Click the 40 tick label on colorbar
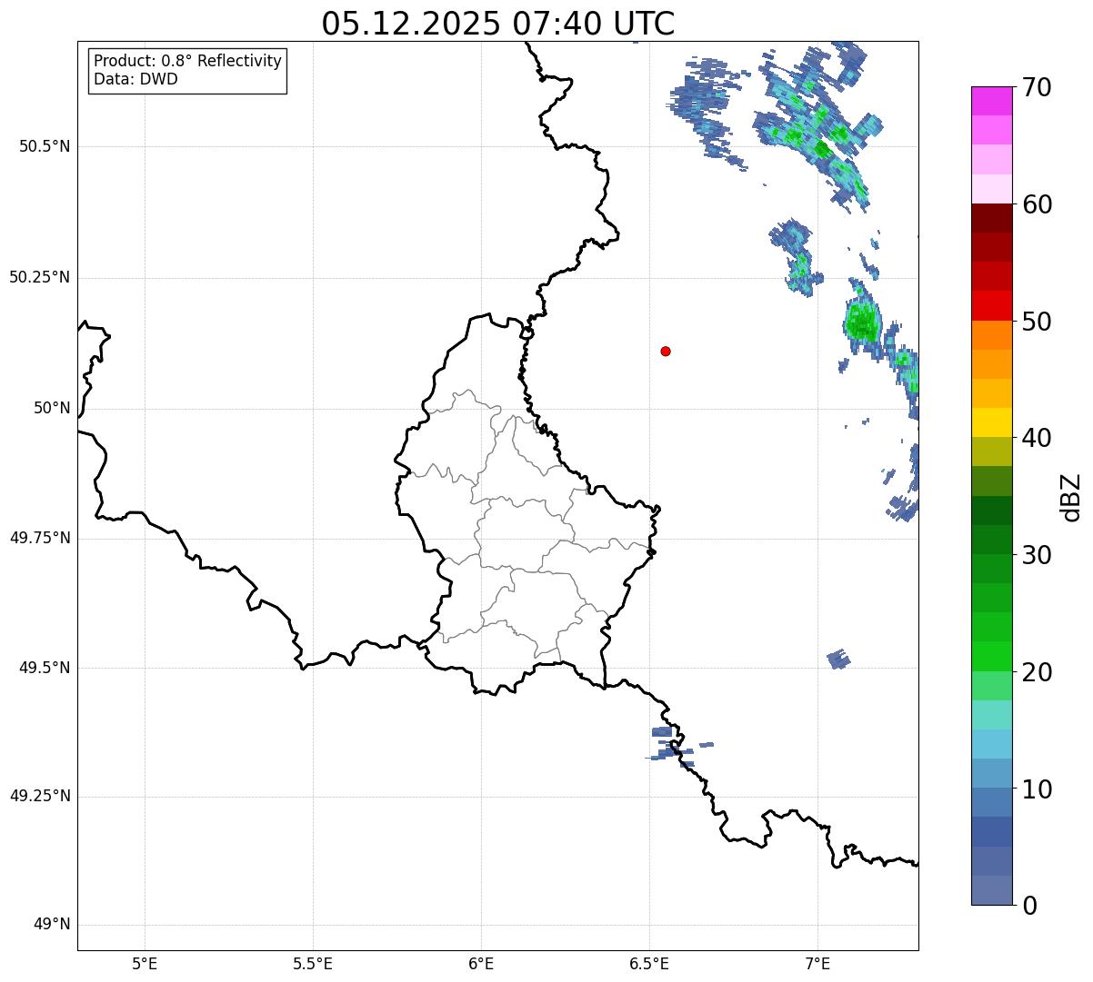Image resolution: width=1093 pixels, height=982 pixels. tap(1037, 438)
